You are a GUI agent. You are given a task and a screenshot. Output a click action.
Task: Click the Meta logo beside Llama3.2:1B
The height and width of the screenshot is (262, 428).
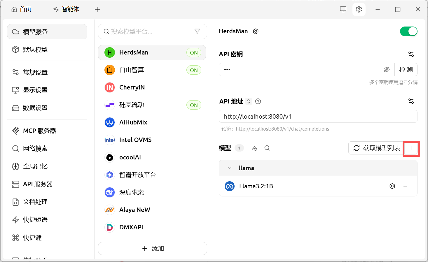(x=230, y=186)
